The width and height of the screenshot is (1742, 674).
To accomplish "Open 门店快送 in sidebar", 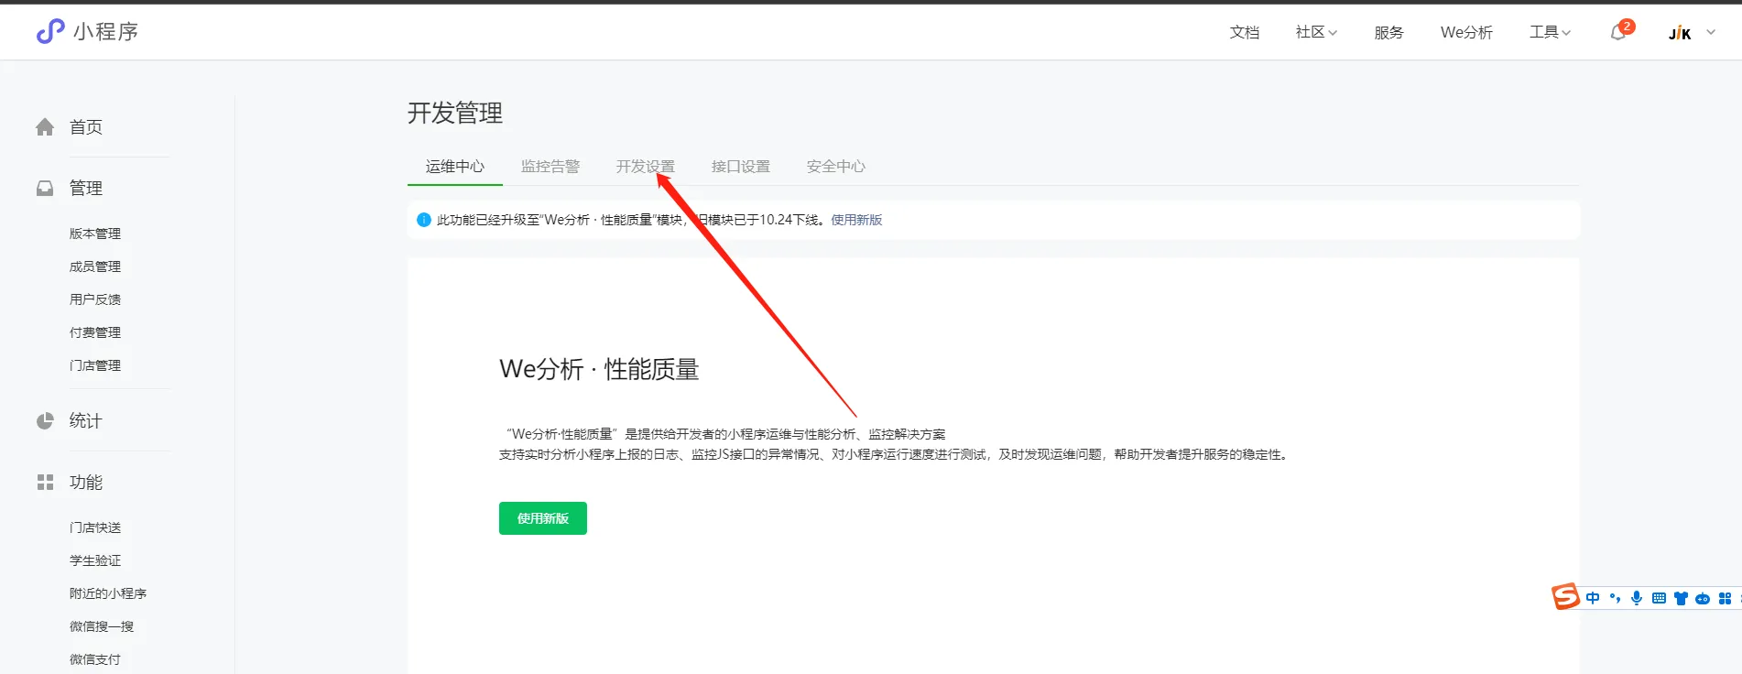I will (95, 527).
